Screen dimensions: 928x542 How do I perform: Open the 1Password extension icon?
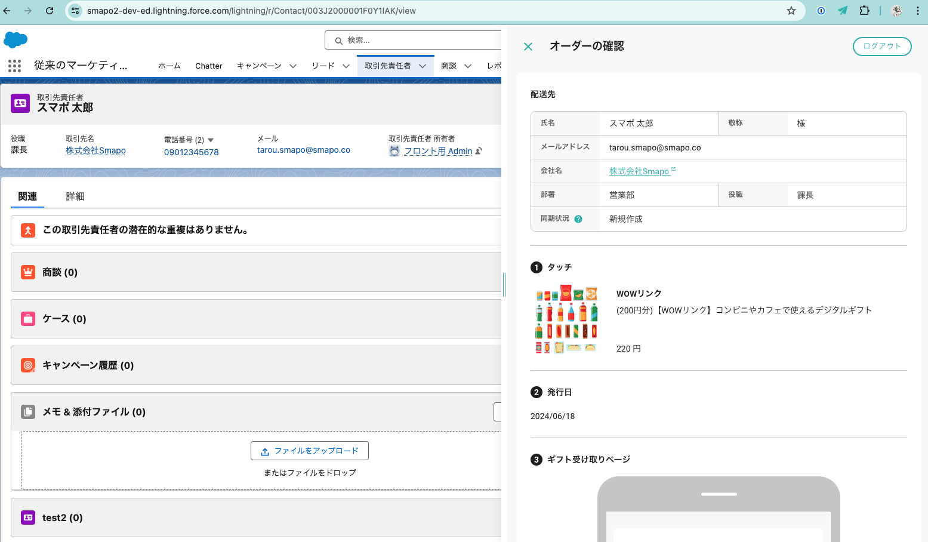point(821,11)
